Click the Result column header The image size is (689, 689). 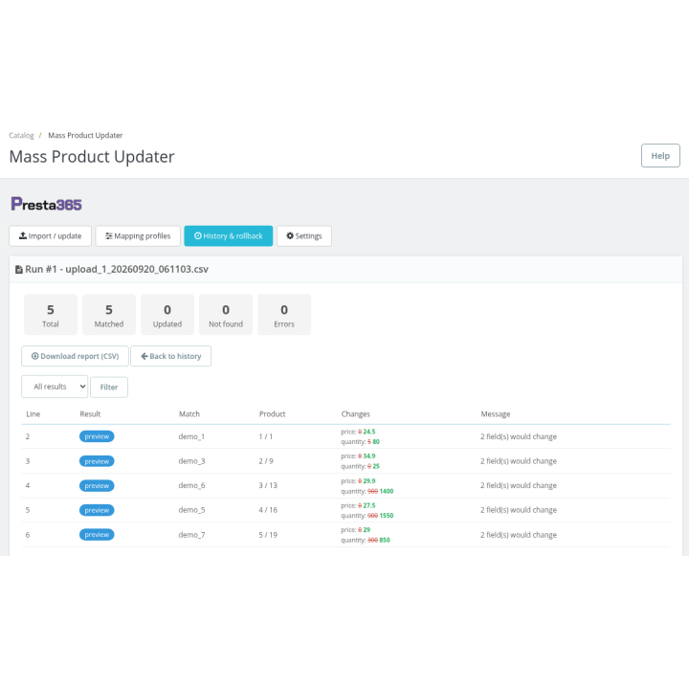(x=90, y=414)
